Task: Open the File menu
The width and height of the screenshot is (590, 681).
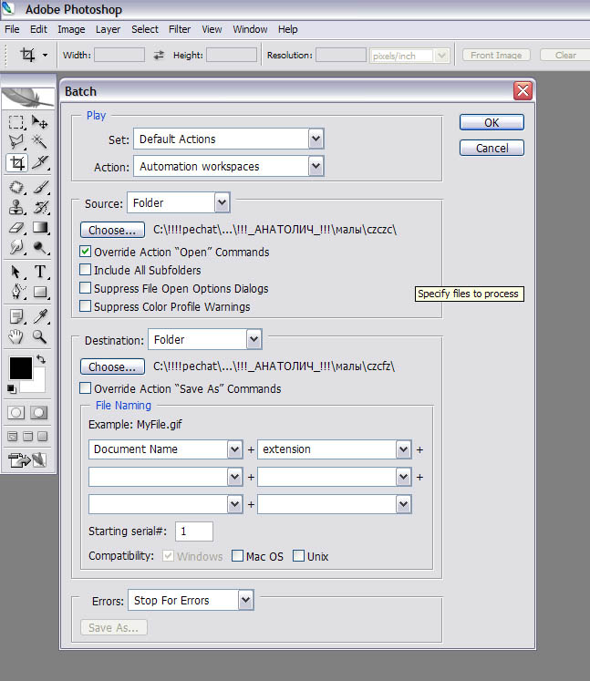Action: pyautogui.click(x=12, y=29)
